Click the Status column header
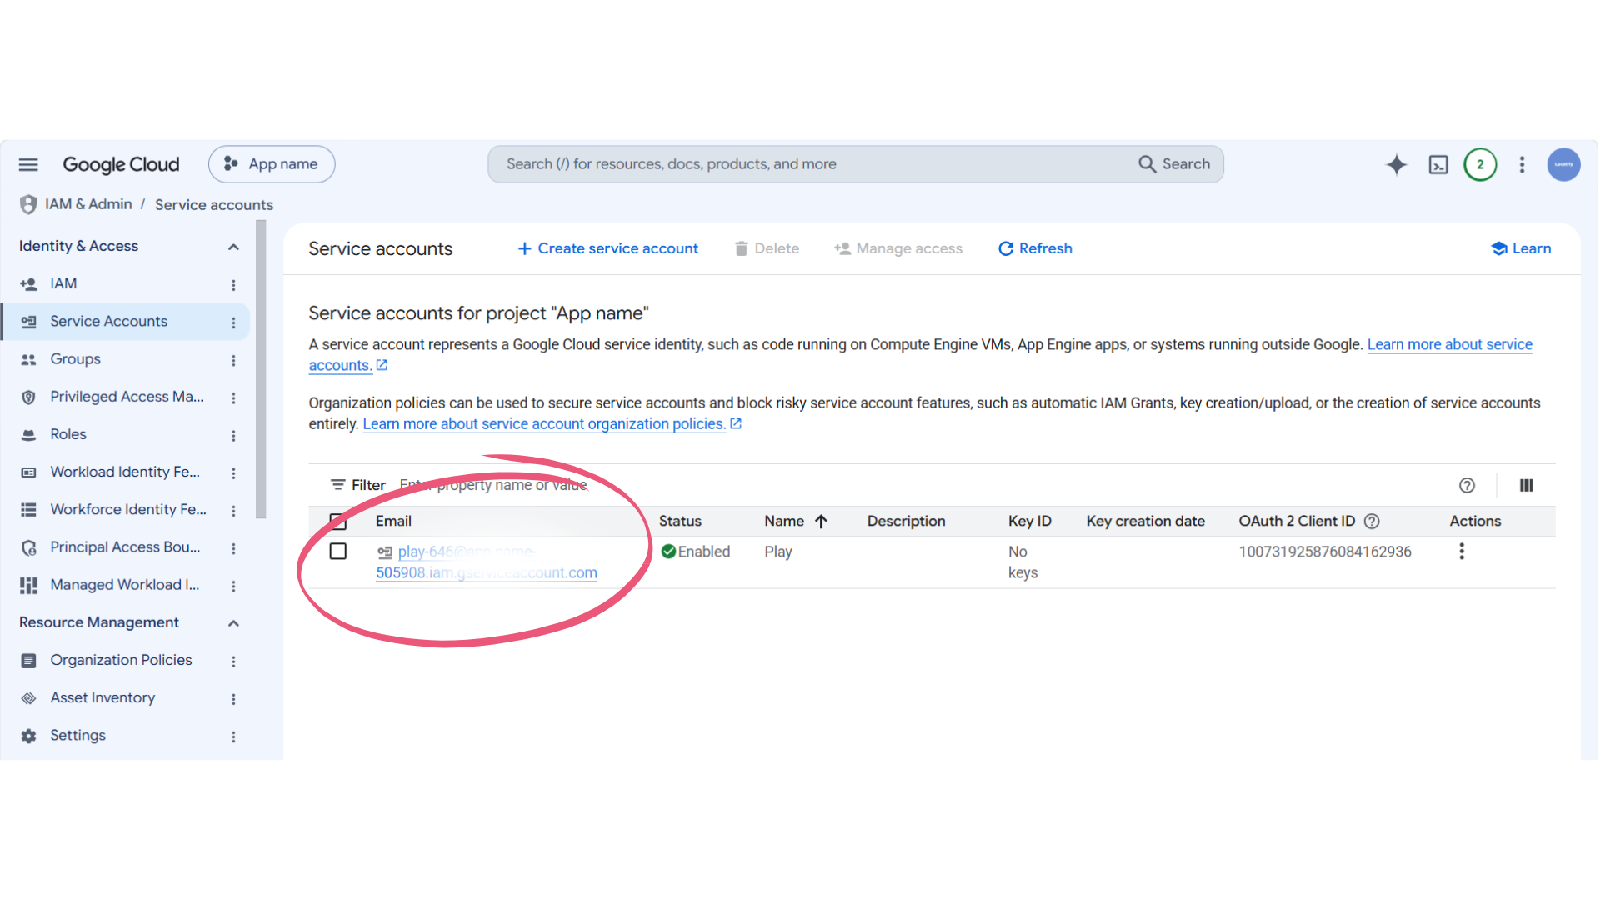The height and width of the screenshot is (900, 1600). pyautogui.click(x=680, y=522)
